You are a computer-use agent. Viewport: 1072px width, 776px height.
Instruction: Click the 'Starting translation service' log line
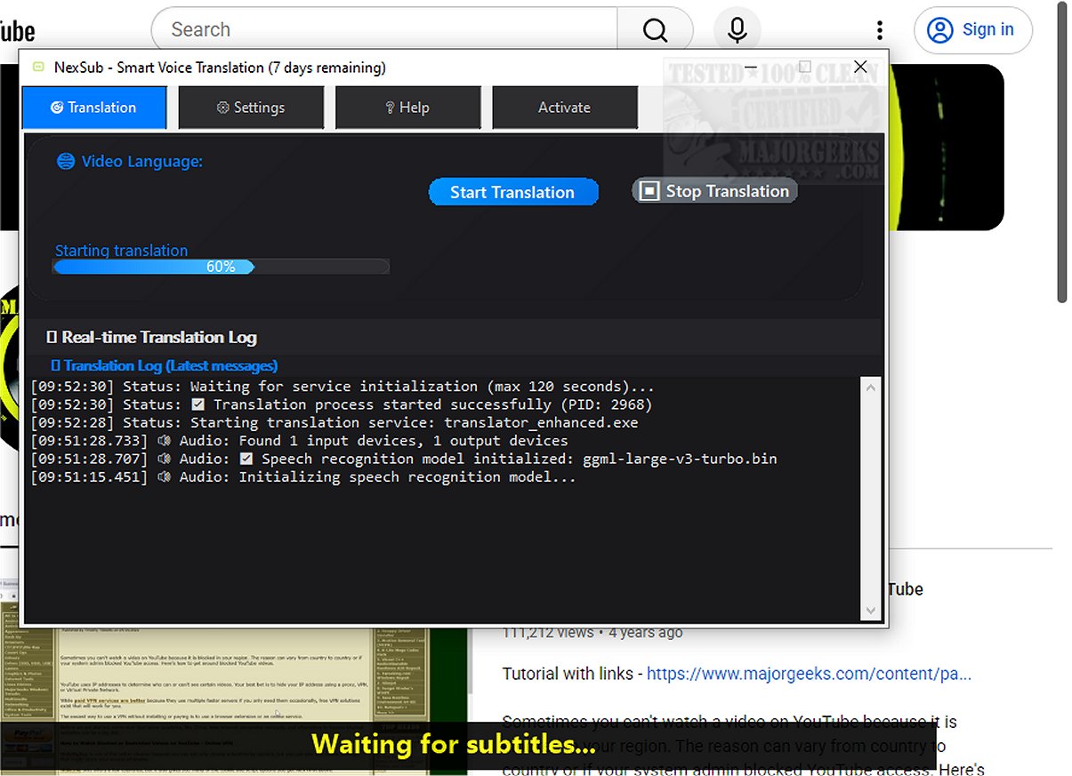click(334, 423)
